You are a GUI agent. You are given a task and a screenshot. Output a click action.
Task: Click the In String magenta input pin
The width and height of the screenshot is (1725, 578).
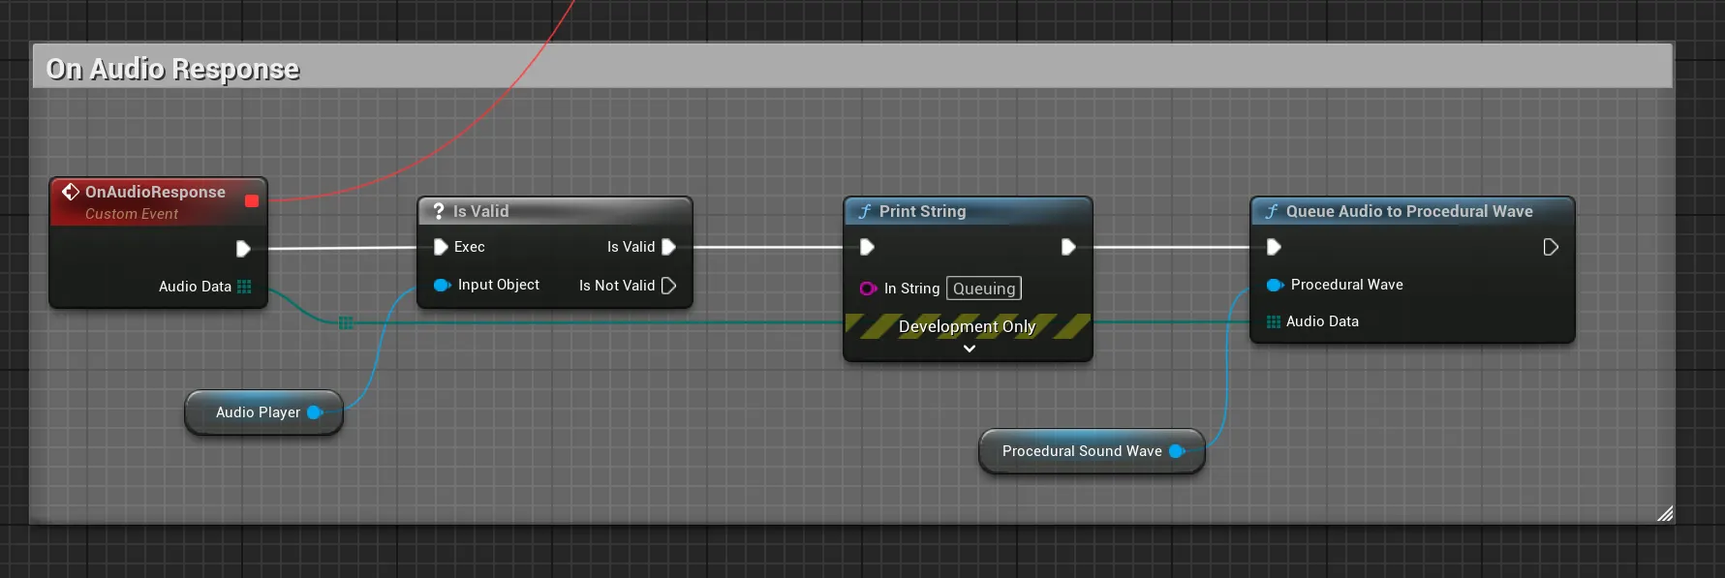pyautogui.click(x=868, y=289)
